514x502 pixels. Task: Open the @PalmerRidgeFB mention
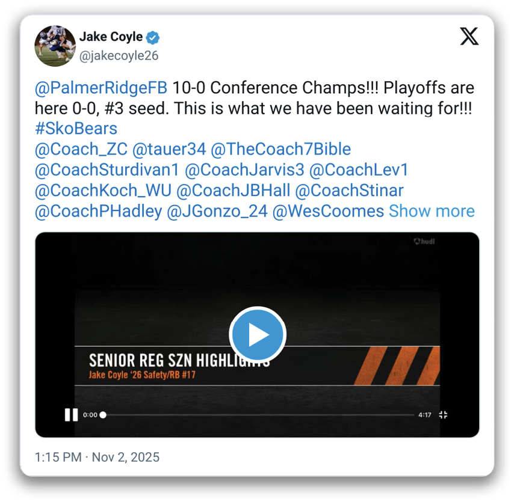pos(101,88)
